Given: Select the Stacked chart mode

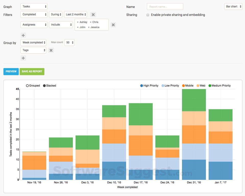Looking at the screenshot, I should coord(44,86).
